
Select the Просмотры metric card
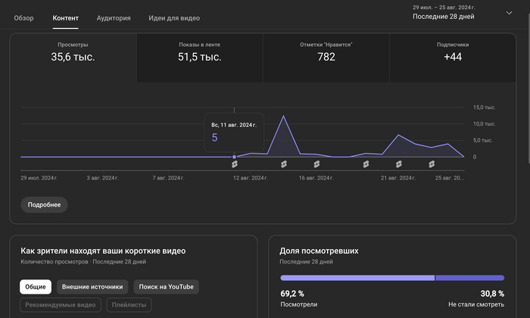click(73, 51)
